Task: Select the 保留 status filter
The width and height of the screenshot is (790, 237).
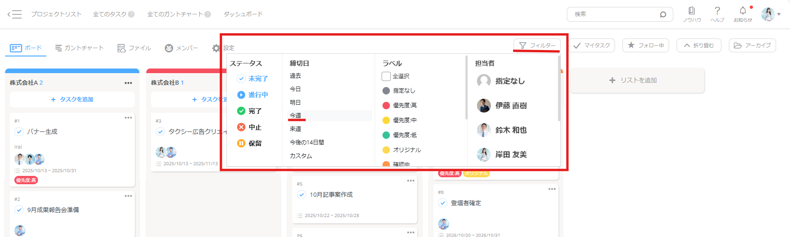Action: point(250,143)
